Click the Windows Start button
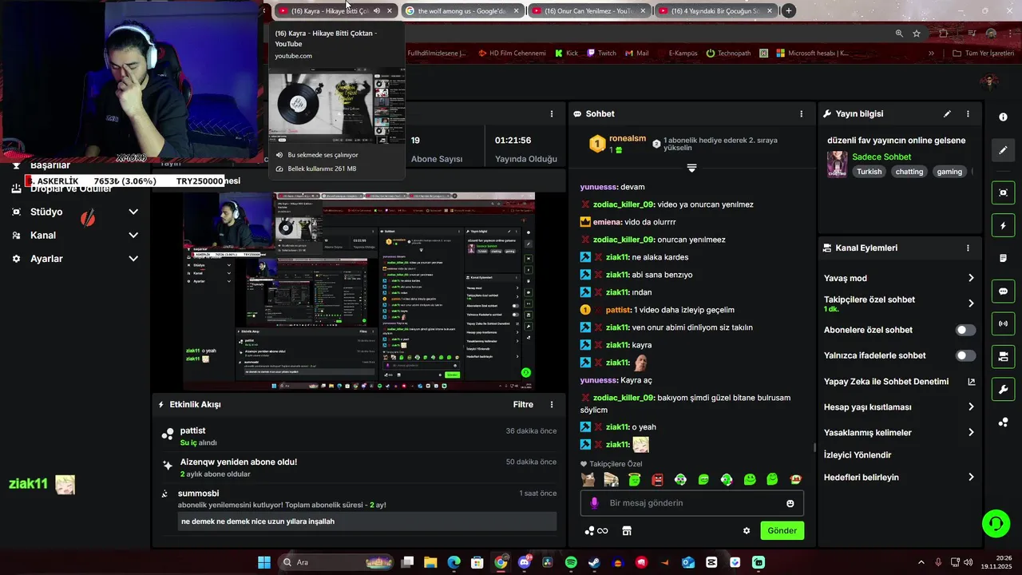Image resolution: width=1022 pixels, height=575 pixels. 264,562
